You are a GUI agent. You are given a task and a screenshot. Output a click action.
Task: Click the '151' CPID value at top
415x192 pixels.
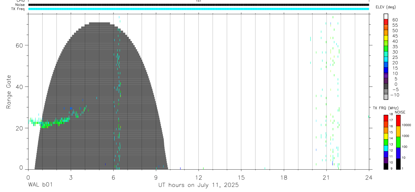pos(198,1)
